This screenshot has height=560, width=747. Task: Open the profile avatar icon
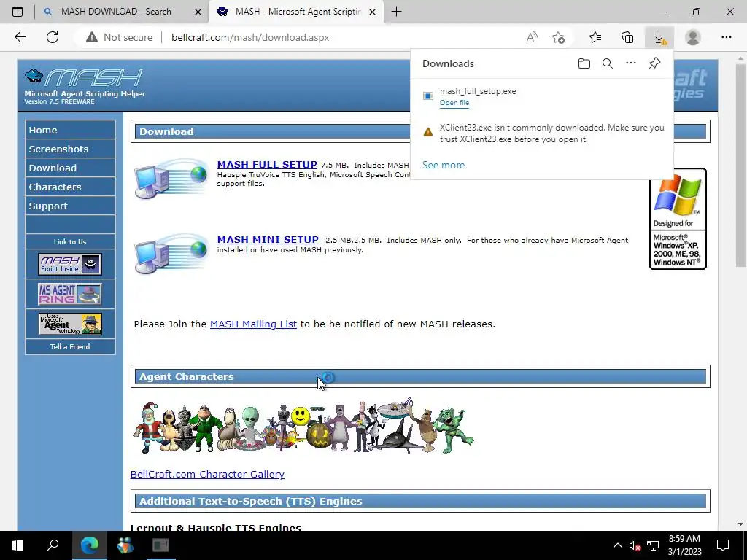693,37
